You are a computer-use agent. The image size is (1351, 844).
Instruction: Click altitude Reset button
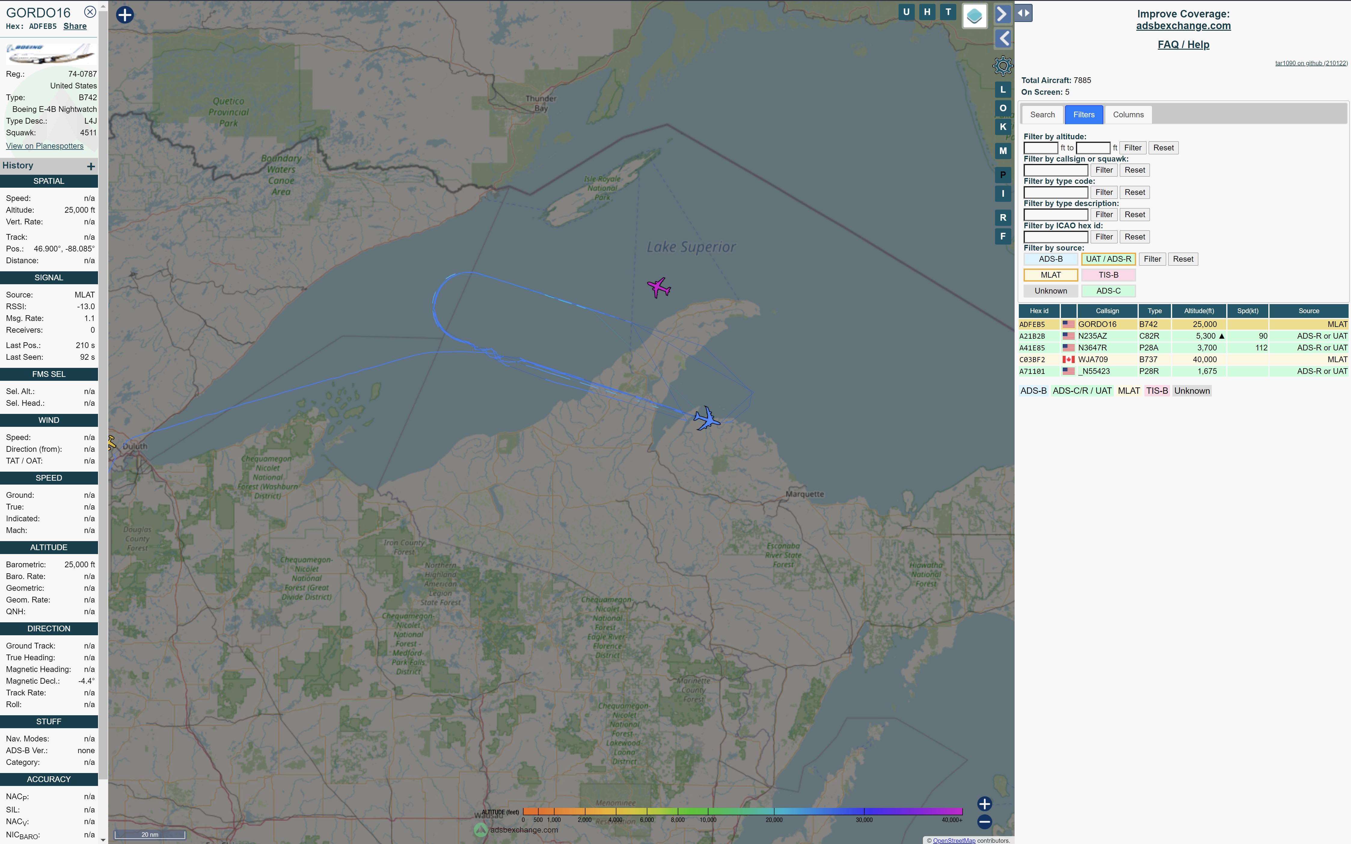[x=1163, y=148]
